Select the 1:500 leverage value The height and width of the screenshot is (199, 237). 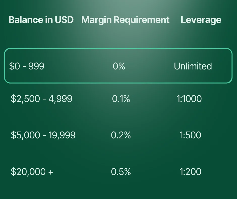(190, 135)
